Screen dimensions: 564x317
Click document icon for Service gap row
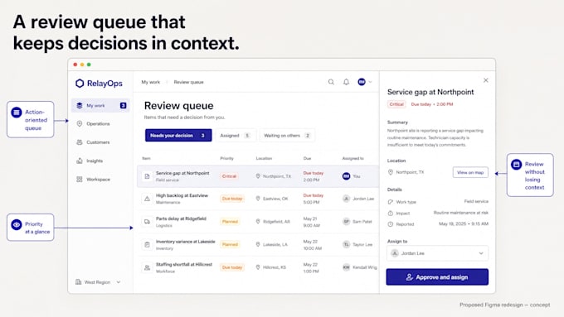pyautogui.click(x=147, y=176)
